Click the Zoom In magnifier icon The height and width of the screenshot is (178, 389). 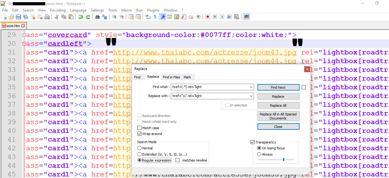point(114,17)
